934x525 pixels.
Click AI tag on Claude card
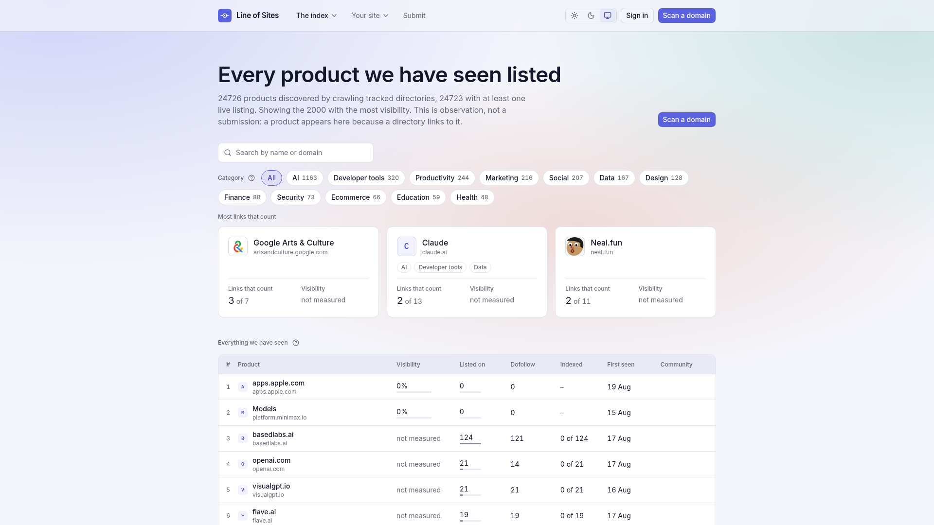point(404,267)
